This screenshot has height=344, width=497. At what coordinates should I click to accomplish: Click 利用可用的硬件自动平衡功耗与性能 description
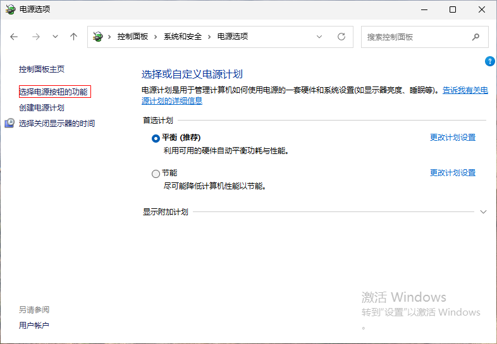point(226,151)
